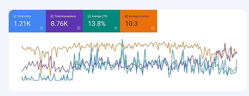249x96 pixels.
Task: Toggle the Average position checkbox
Action: click(x=127, y=16)
